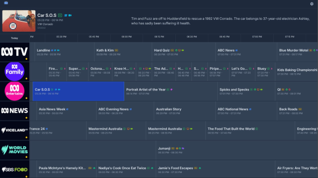Open The Ad... program on ABC Family

tap(164, 72)
